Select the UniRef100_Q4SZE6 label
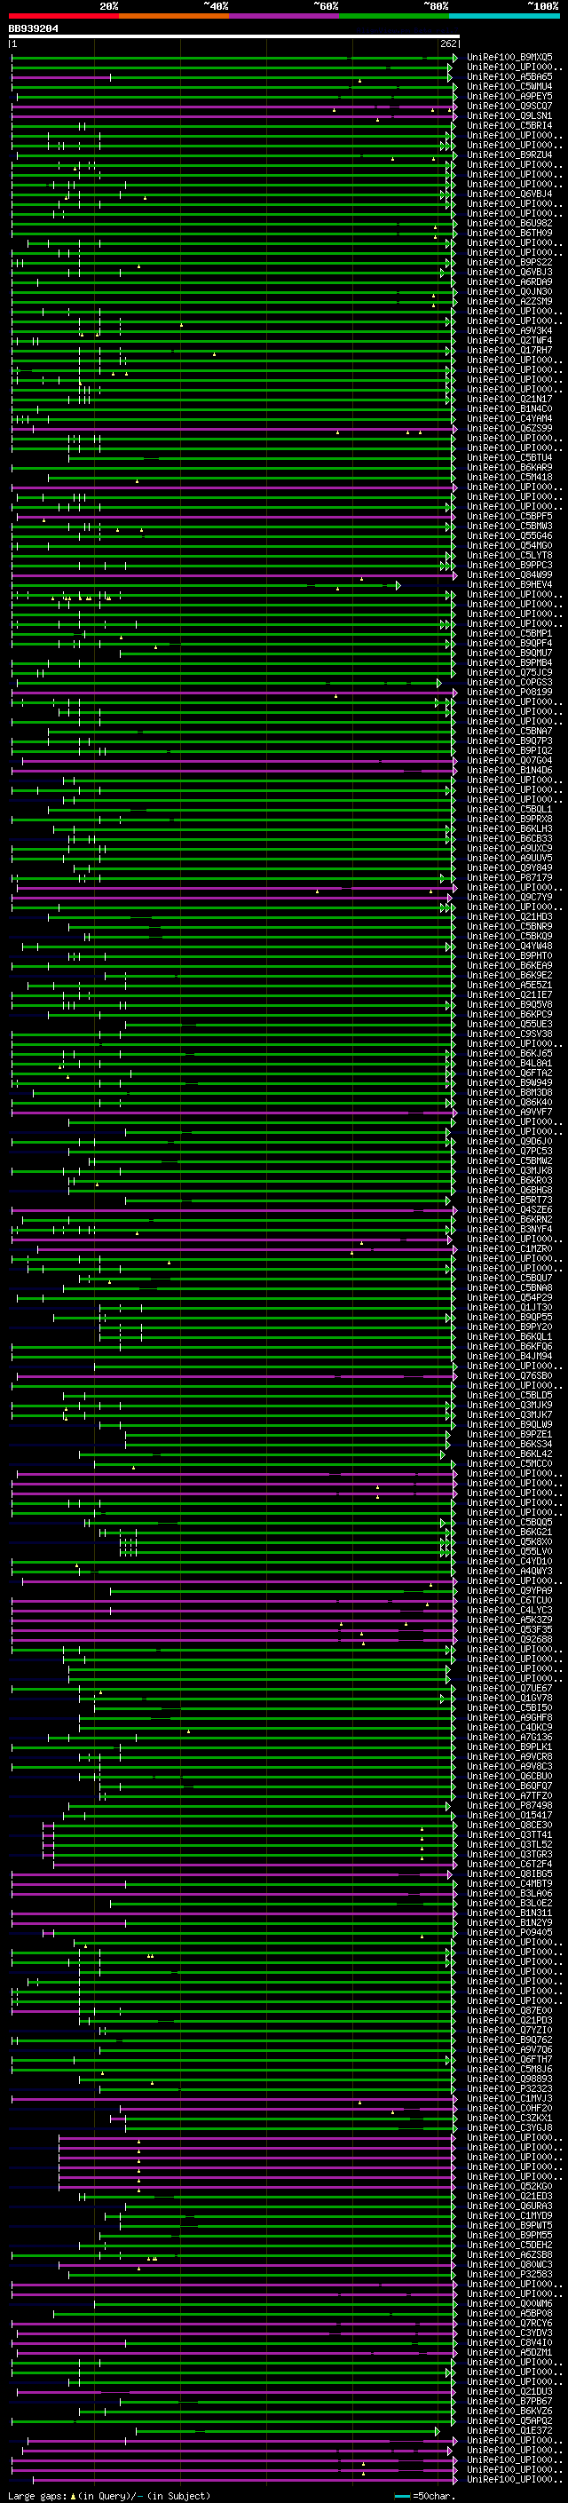Image resolution: width=568 pixels, height=2503 pixels. pyautogui.click(x=509, y=1209)
